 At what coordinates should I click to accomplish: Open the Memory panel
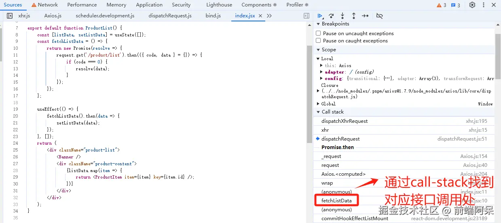tap(116, 5)
